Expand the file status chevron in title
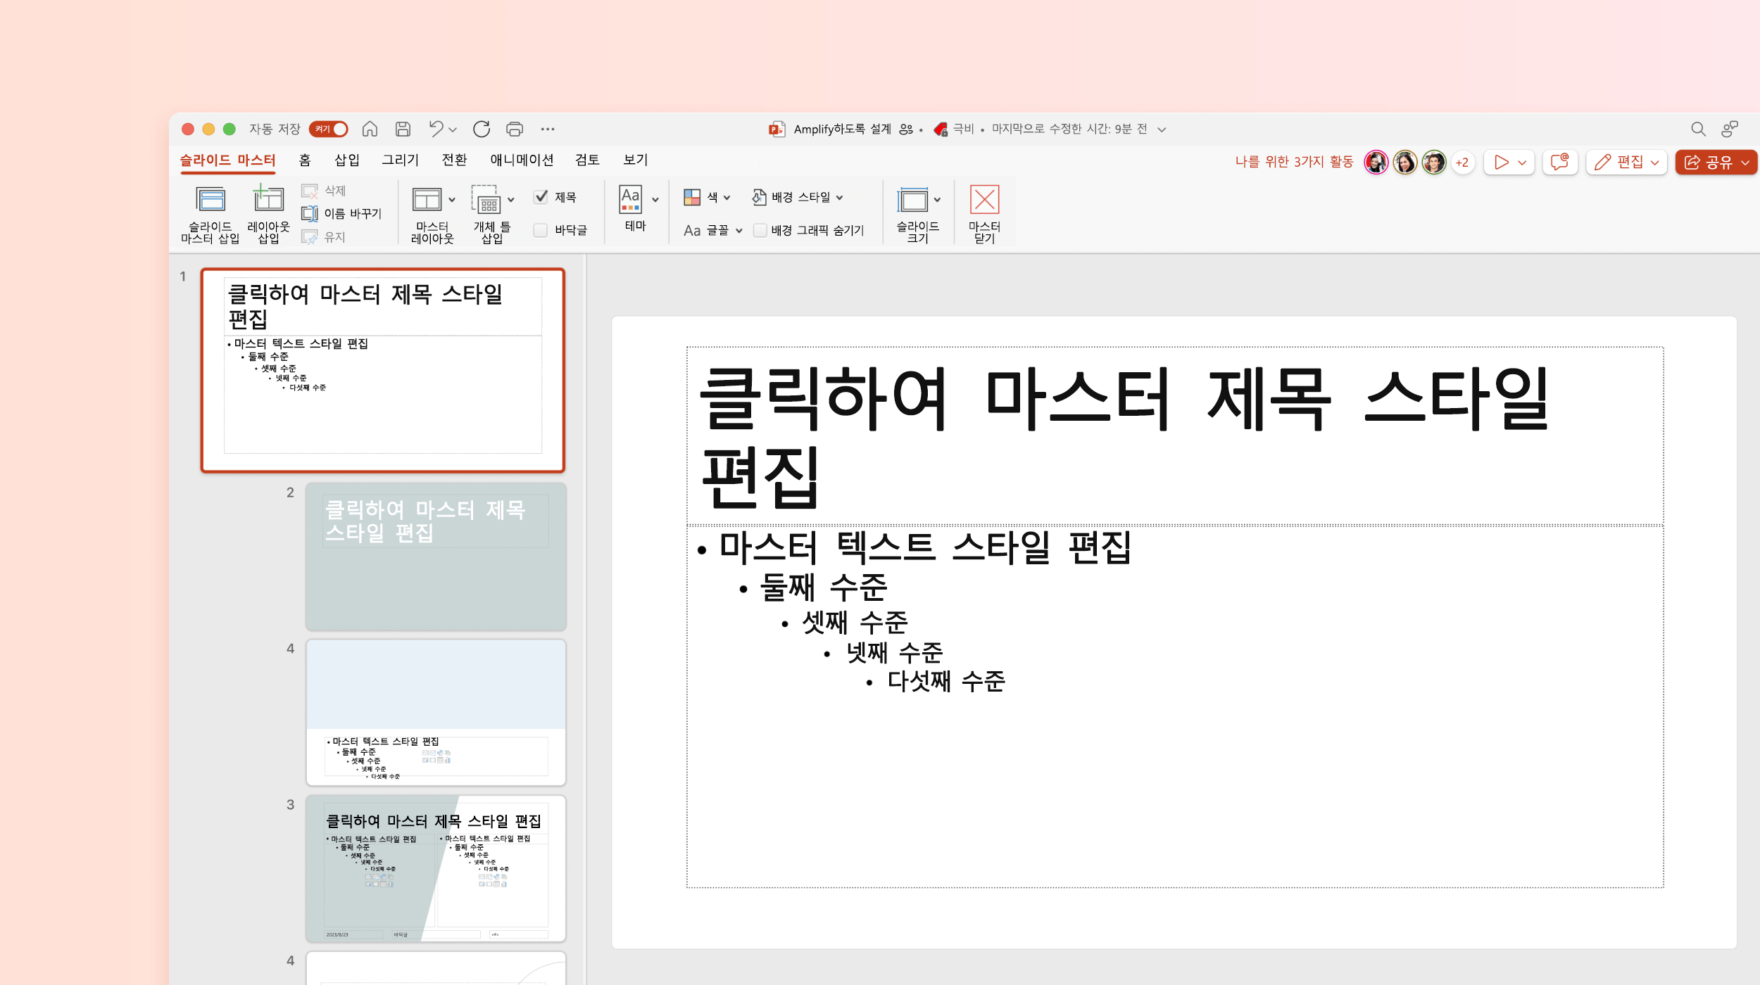Viewport: 1760px width, 985px height. 1162,129
